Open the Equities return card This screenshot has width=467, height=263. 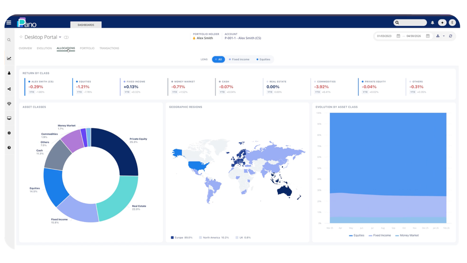95,87
